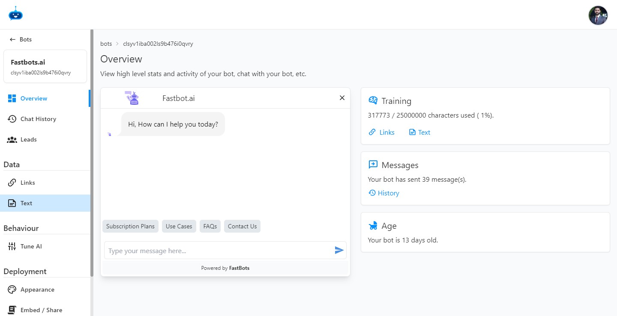Click the Appearance palette icon
The height and width of the screenshot is (316, 617).
tap(12, 289)
